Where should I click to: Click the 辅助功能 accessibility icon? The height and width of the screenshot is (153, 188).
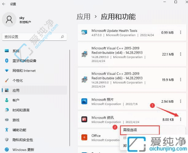(7, 130)
